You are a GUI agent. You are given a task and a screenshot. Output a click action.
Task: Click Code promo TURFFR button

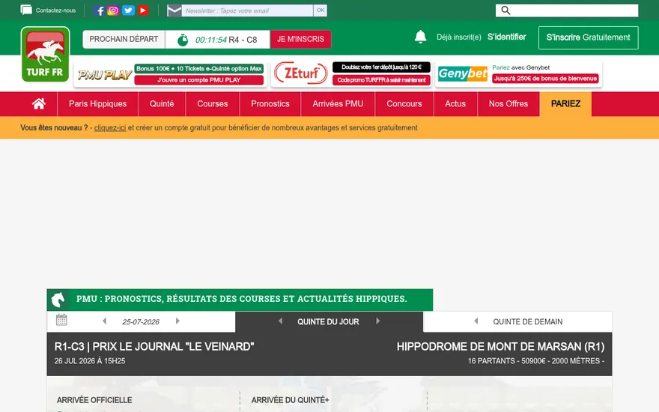[x=382, y=80]
